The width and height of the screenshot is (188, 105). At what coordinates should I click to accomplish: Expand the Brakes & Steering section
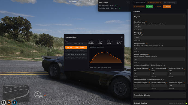pyautogui.click(x=159, y=103)
